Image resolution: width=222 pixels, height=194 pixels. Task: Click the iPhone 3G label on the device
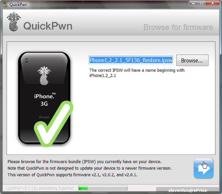[44, 100]
